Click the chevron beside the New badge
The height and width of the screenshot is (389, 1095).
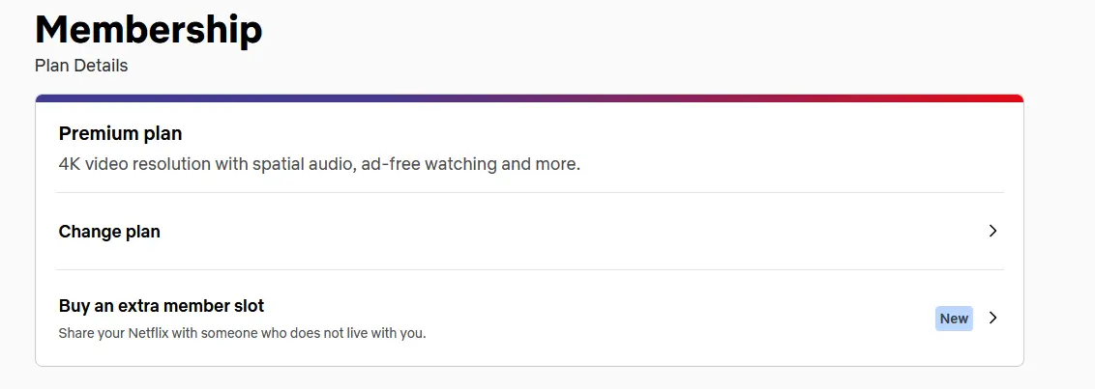click(x=992, y=318)
